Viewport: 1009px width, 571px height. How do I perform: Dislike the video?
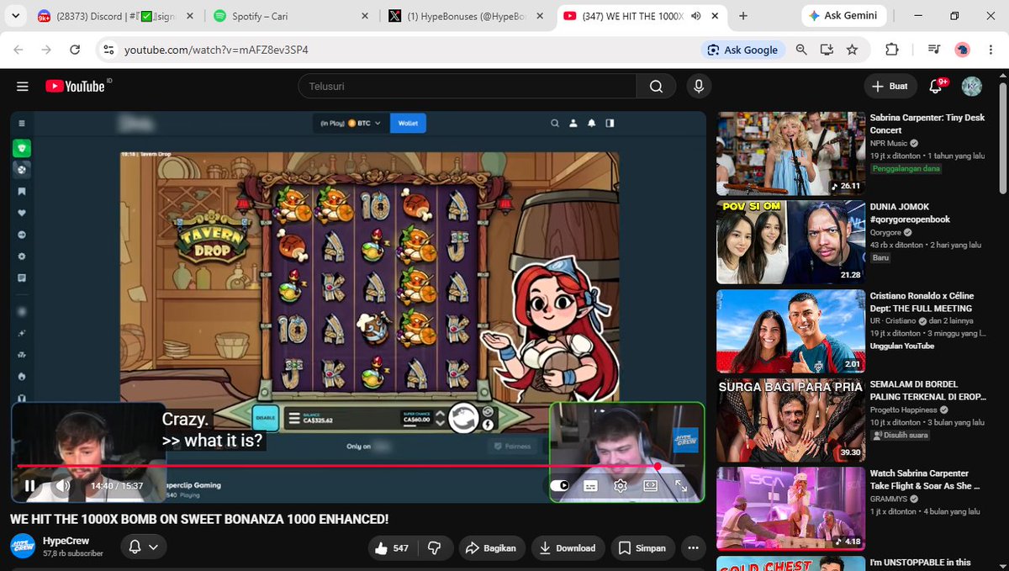point(435,547)
